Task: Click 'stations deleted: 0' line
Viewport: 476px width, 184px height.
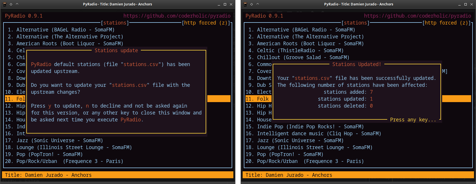Action: coord(345,106)
